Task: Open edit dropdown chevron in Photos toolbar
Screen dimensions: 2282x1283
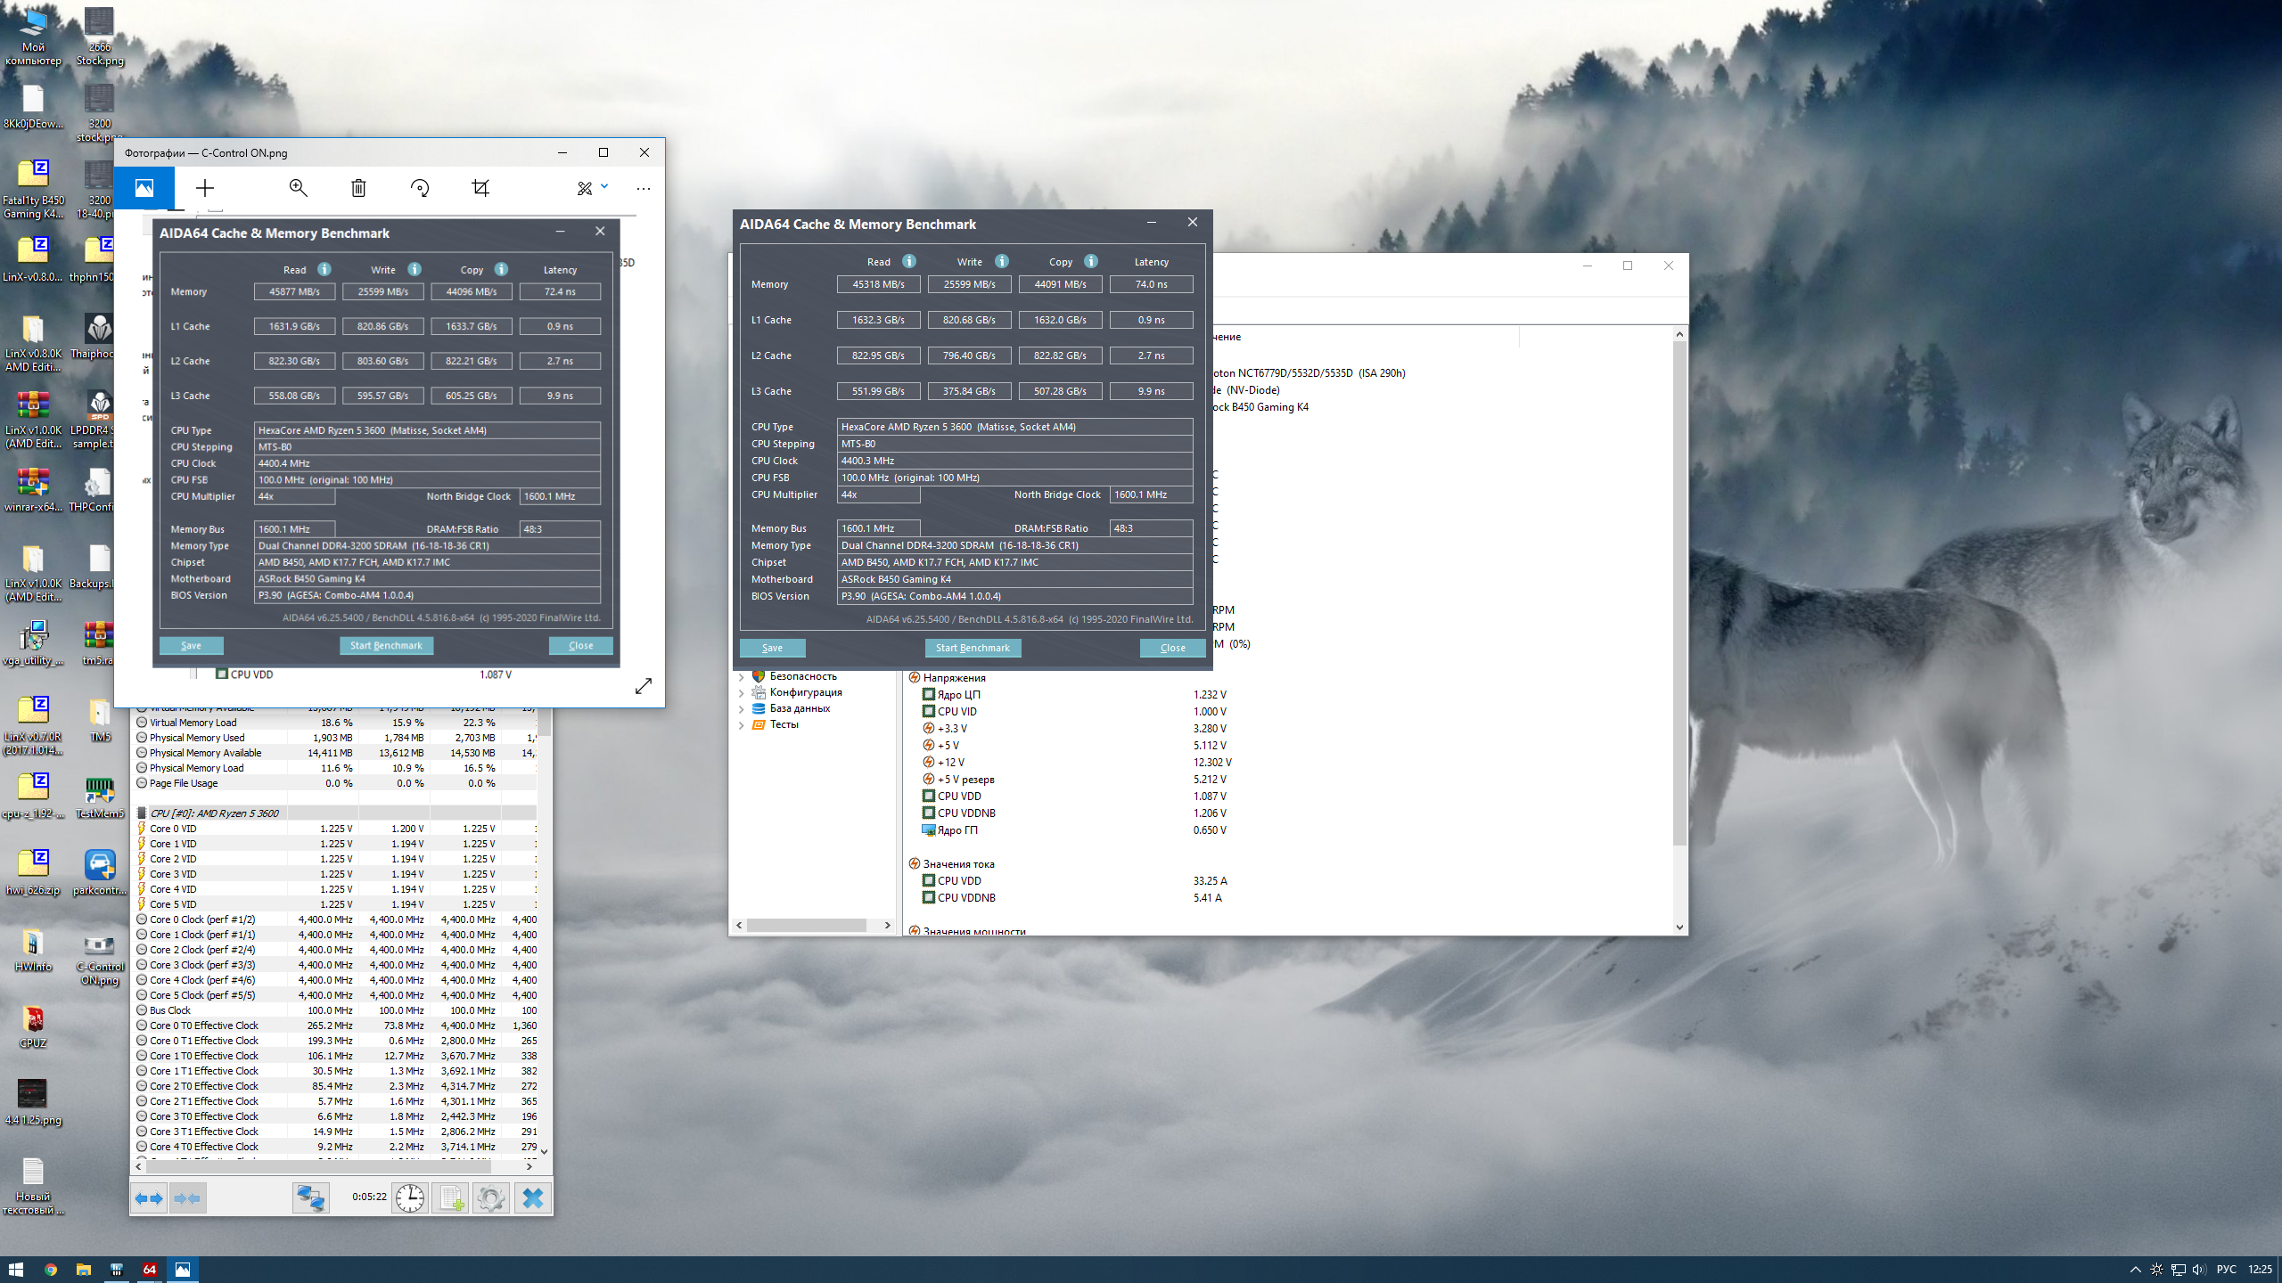Action: 605,186
